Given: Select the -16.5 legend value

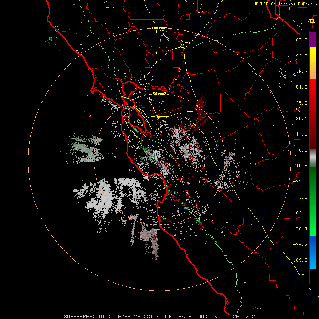Looking at the screenshot, I should click(300, 166).
